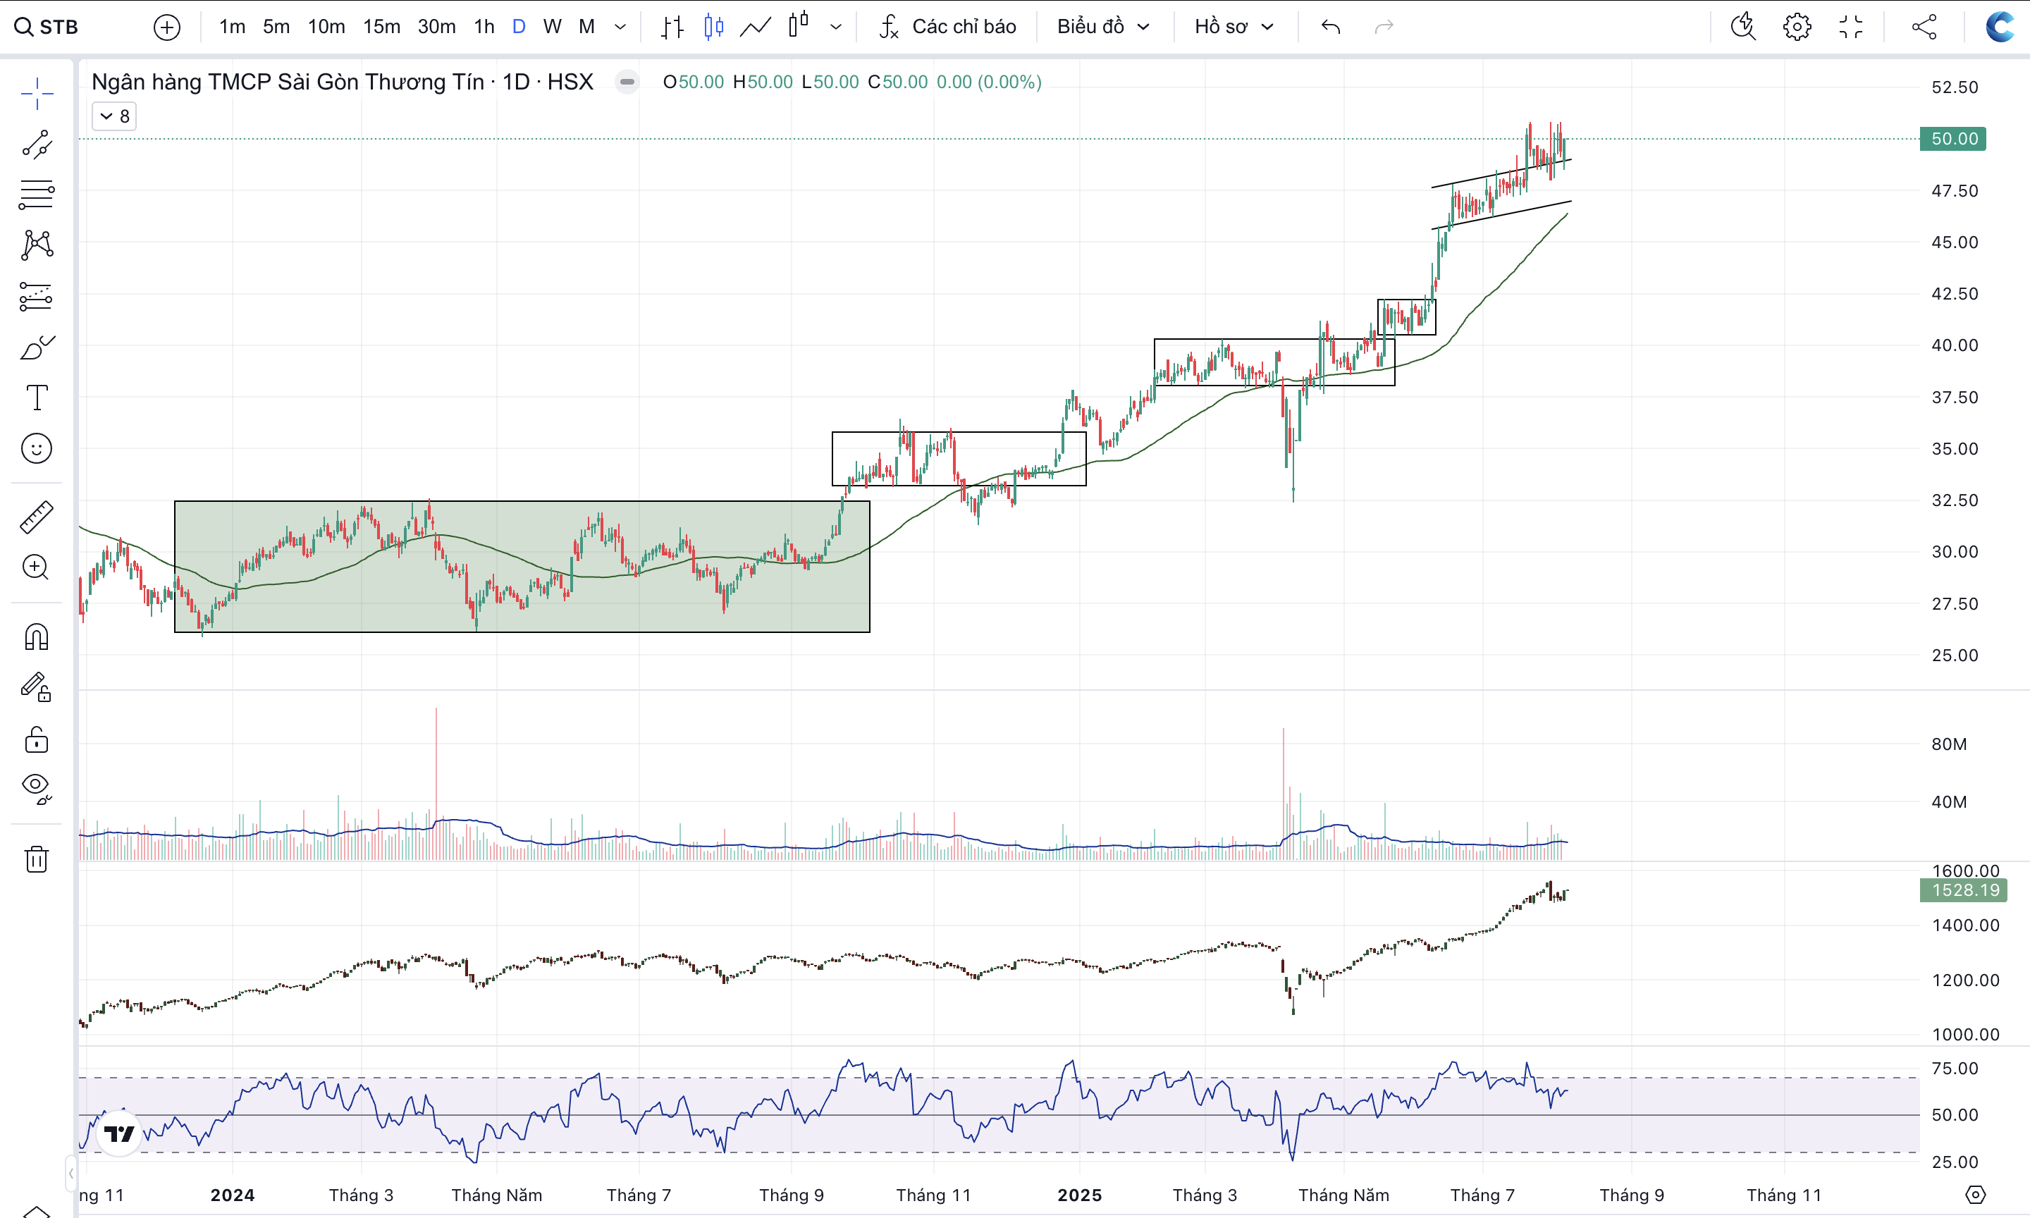Toggle lock all drawing tools

pos(37,739)
